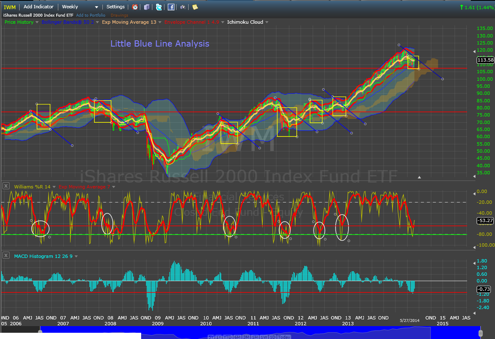Open the Add Indicator menu
This screenshot has height=339, width=495.
[x=39, y=7]
